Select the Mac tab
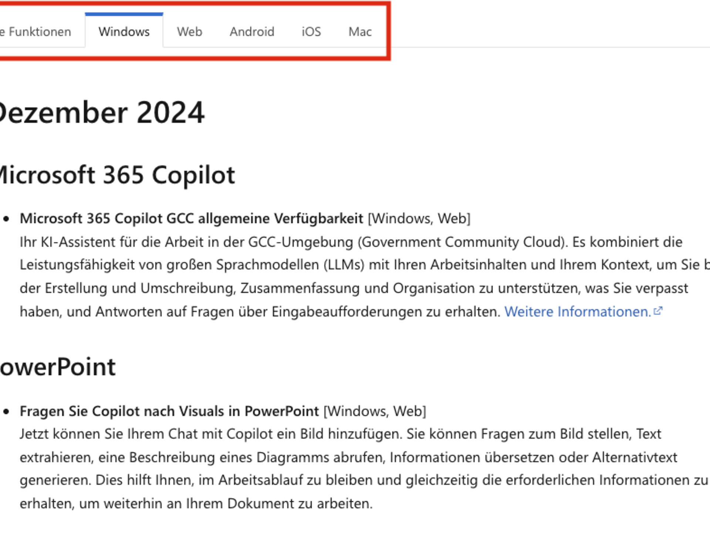This screenshot has height=533, width=710. 360,31
